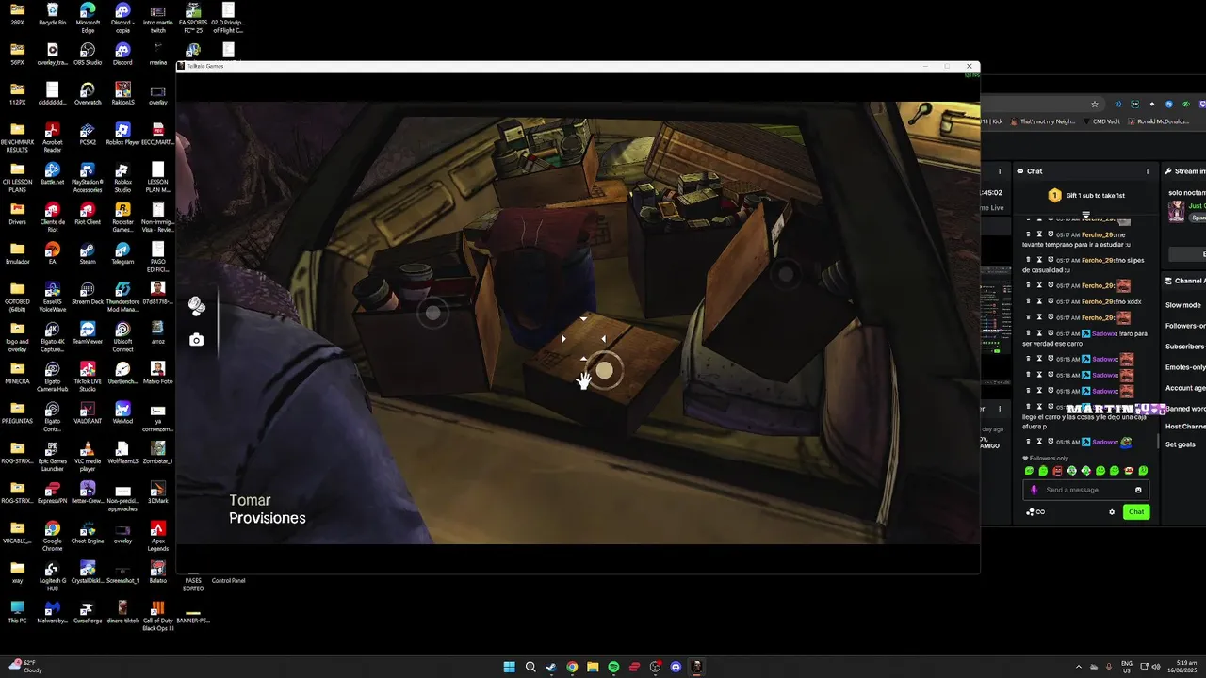Launch Roblox Player shortcut
Viewport: 1206px width, 678px height.
tap(122, 134)
